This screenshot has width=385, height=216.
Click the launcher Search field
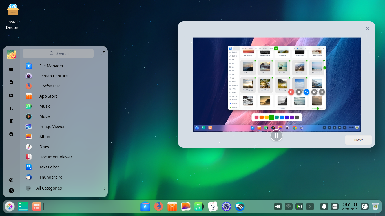[x=58, y=53]
